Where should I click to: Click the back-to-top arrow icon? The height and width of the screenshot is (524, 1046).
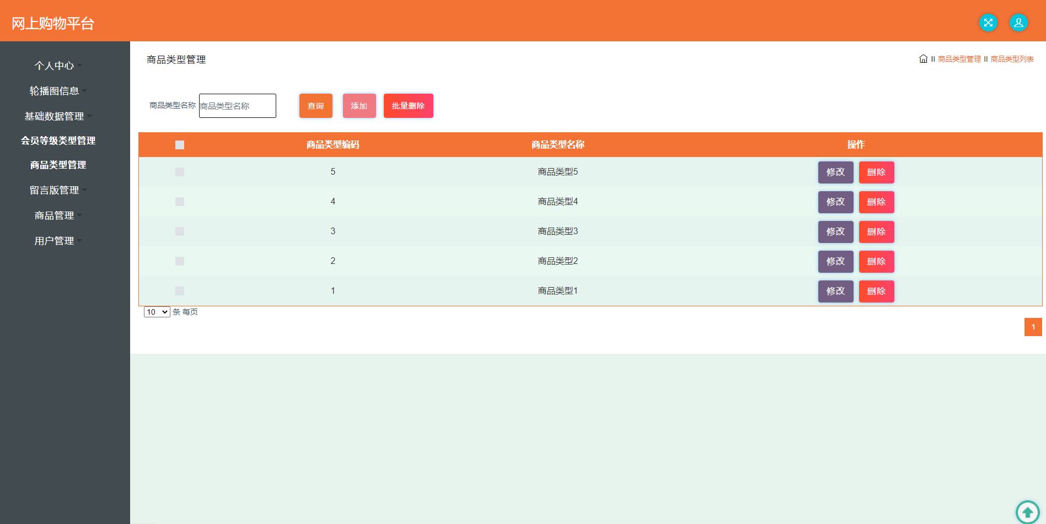click(x=1028, y=512)
